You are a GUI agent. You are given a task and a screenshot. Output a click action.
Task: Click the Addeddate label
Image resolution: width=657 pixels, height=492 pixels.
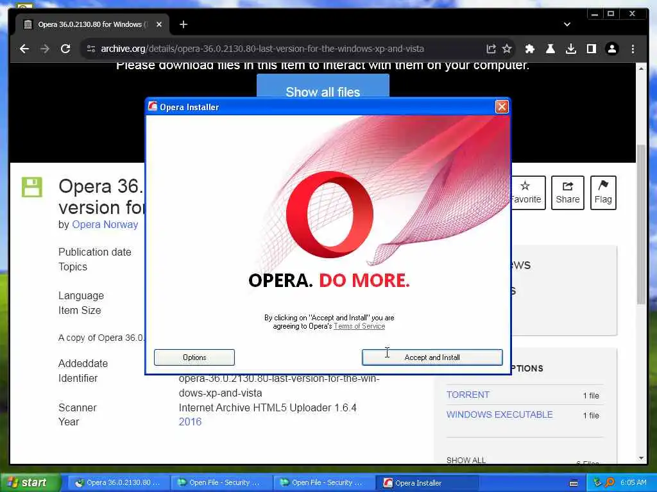point(83,363)
